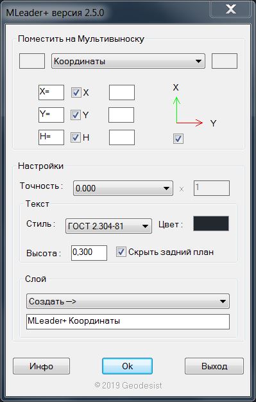Click the suffix field after Y checkbox
The width and height of the screenshot is (256, 402).
(x=121, y=115)
